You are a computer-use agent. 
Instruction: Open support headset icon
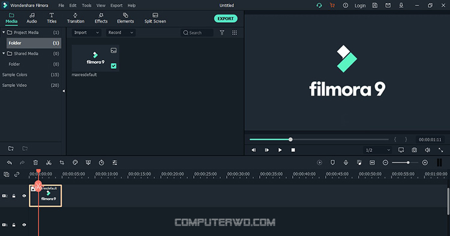[x=319, y=5]
